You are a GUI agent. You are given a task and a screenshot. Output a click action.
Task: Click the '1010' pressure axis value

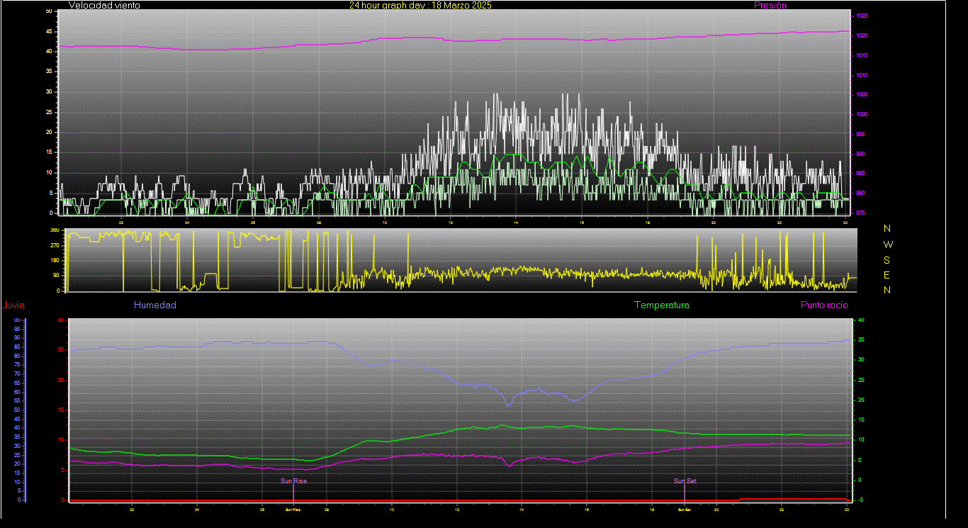coord(862,75)
